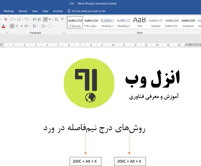Apply numbered list formatting
Screen dimensions: 201x166
tap(19, 19)
